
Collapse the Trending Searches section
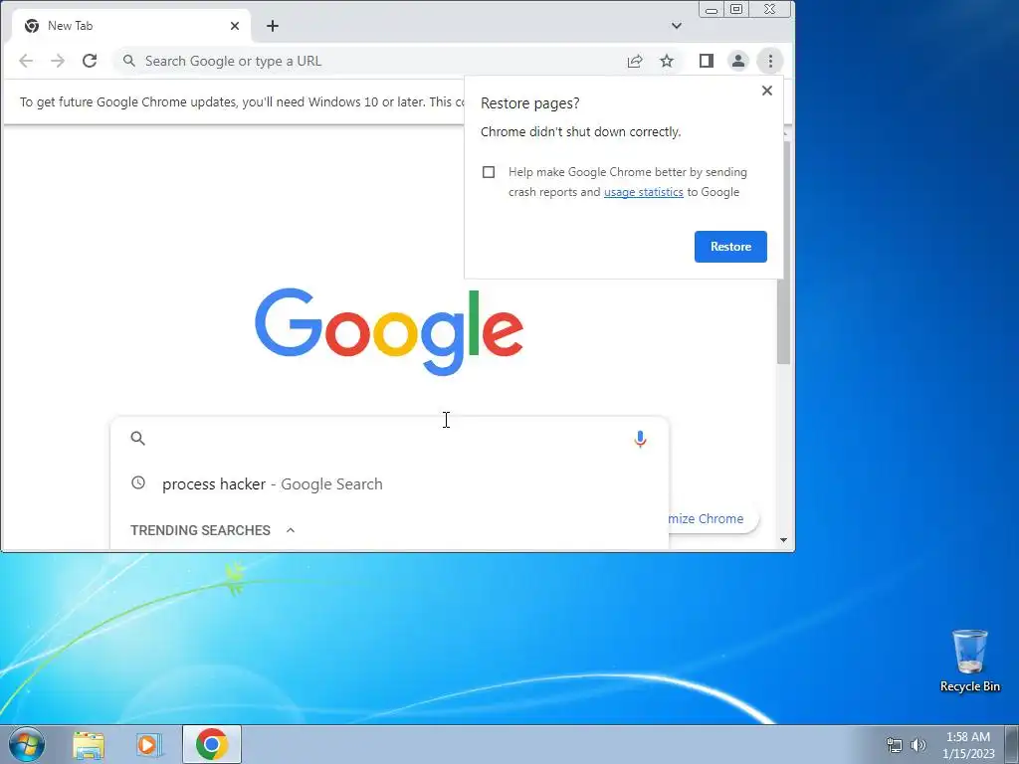291,530
